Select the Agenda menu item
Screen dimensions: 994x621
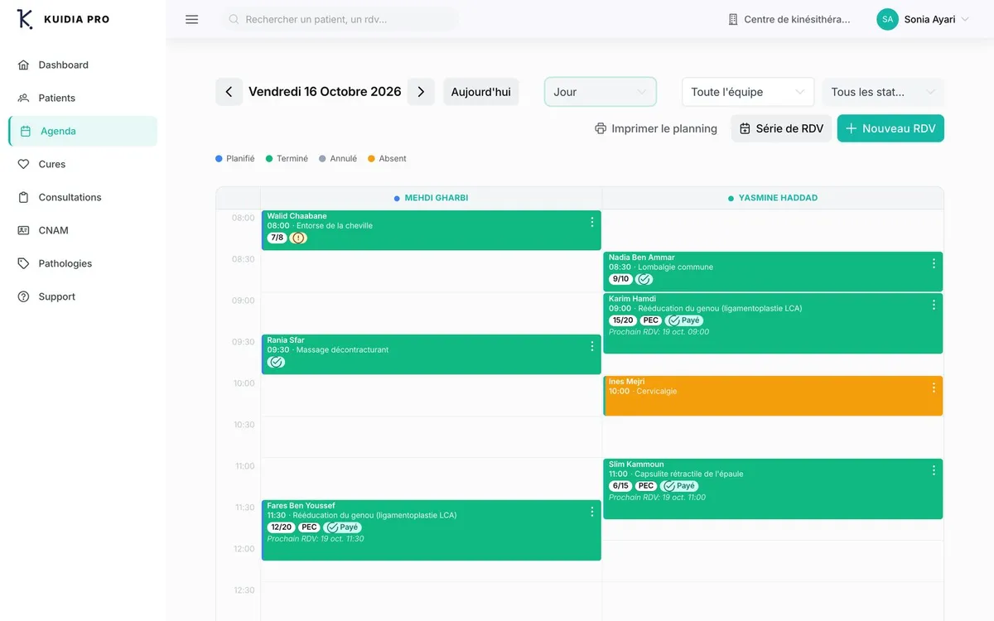pos(83,131)
